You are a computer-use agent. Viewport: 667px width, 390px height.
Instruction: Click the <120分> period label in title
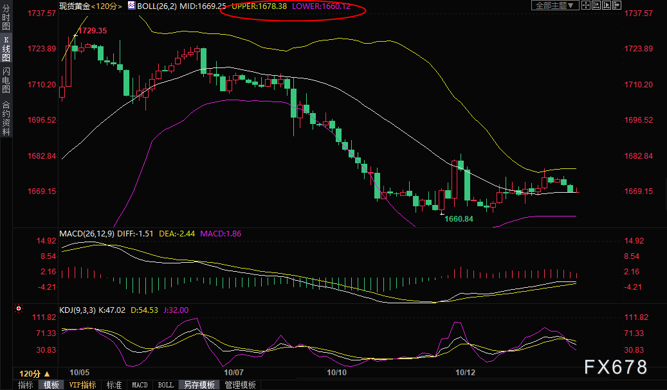(107, 6)
